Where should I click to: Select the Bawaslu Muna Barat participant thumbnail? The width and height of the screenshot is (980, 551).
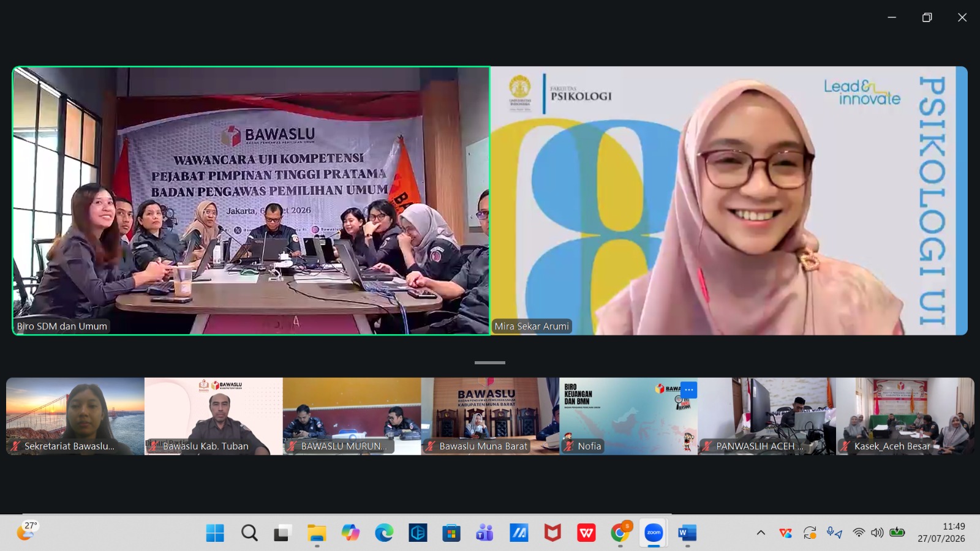click(491, 416)
